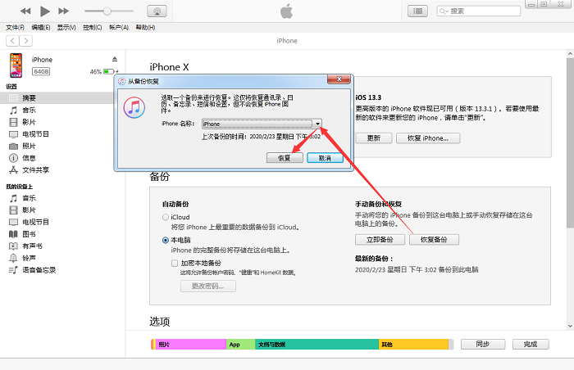Click the play button in the toolbar
This screenshot has width=574, height=370.
[x=44, y=11]
